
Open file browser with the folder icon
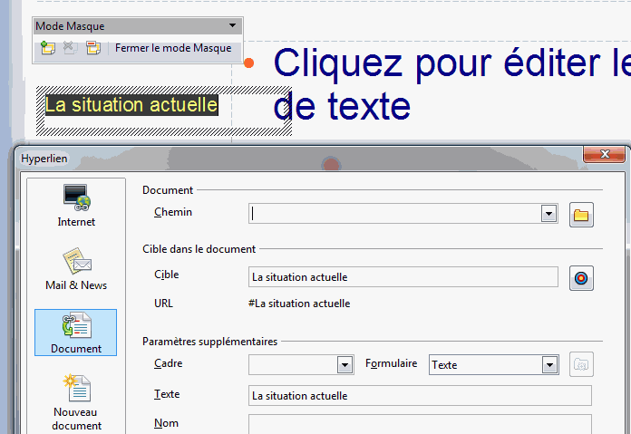coord(581,215)
